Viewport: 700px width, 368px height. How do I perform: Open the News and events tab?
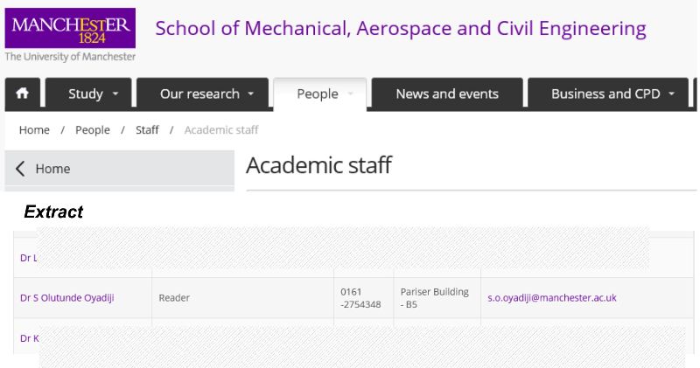tap(447, 94)
